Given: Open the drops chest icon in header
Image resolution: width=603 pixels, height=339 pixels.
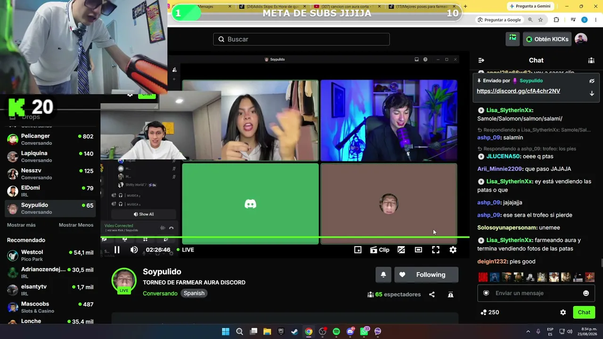Looking at the screenshot, I should point(513,39).
